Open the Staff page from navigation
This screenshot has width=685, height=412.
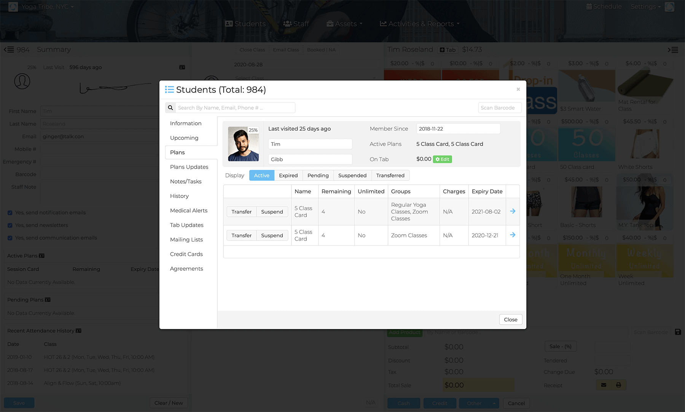296,24
